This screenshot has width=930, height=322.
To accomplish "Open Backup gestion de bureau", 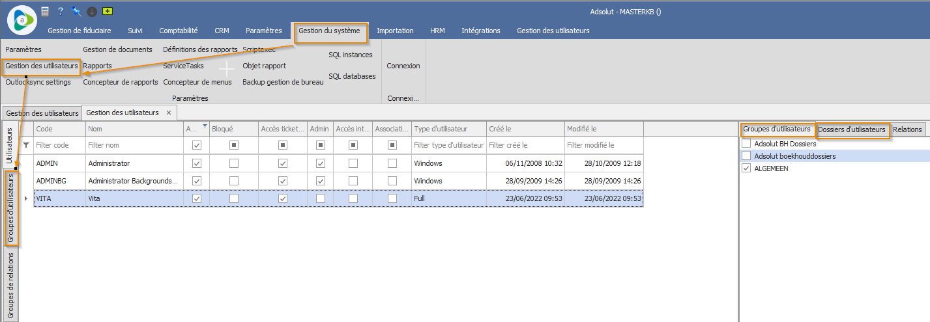I will (283, 82).
